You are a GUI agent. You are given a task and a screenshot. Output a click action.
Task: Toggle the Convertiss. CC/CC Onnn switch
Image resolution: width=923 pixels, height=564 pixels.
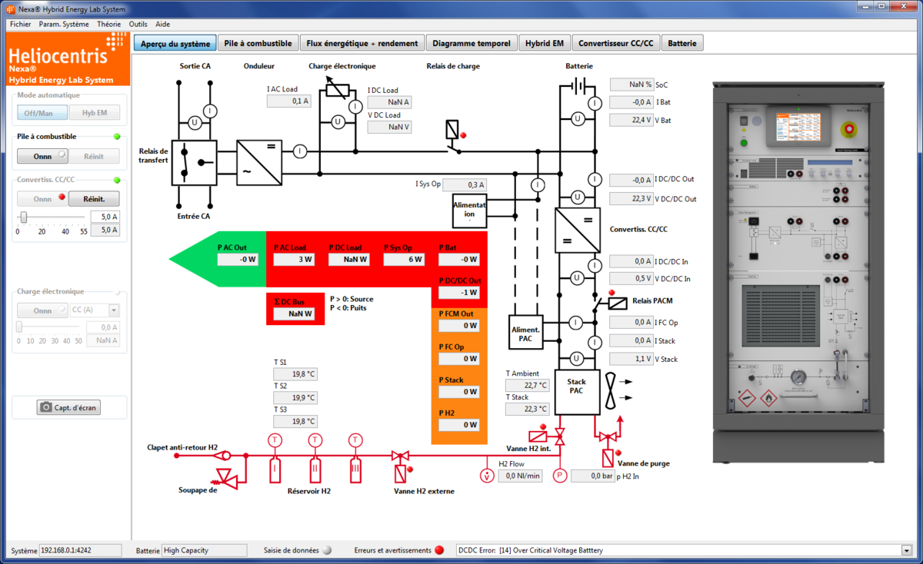42,198
